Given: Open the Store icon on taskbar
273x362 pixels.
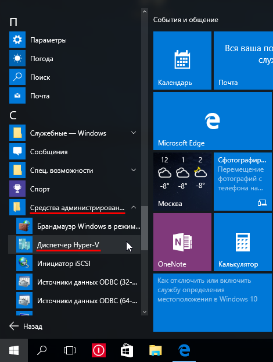Looking at the screenshot, I should coord(127,350).
